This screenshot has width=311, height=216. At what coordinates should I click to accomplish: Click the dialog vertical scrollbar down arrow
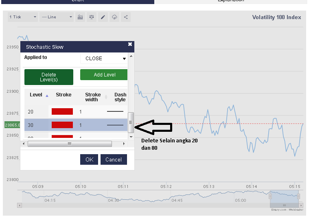point(131,137)
